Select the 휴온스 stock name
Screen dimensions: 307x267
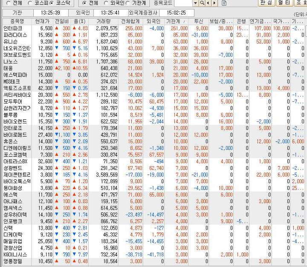click(x=11, y=141)
